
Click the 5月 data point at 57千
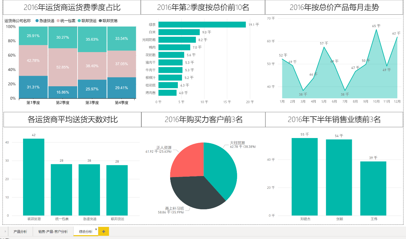pyautogui.click(x=324, y=47)
